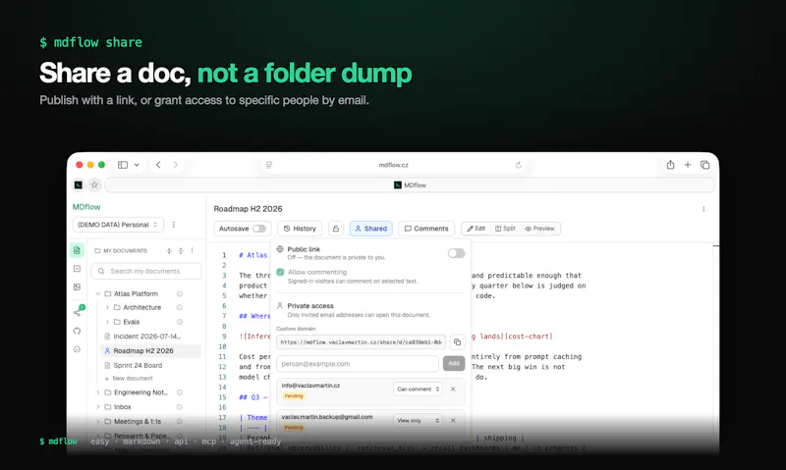Open the tasks checkbox icon in sidebar rail
The width and height of the screenshot is (786, 470).
[x=77, y=269]
